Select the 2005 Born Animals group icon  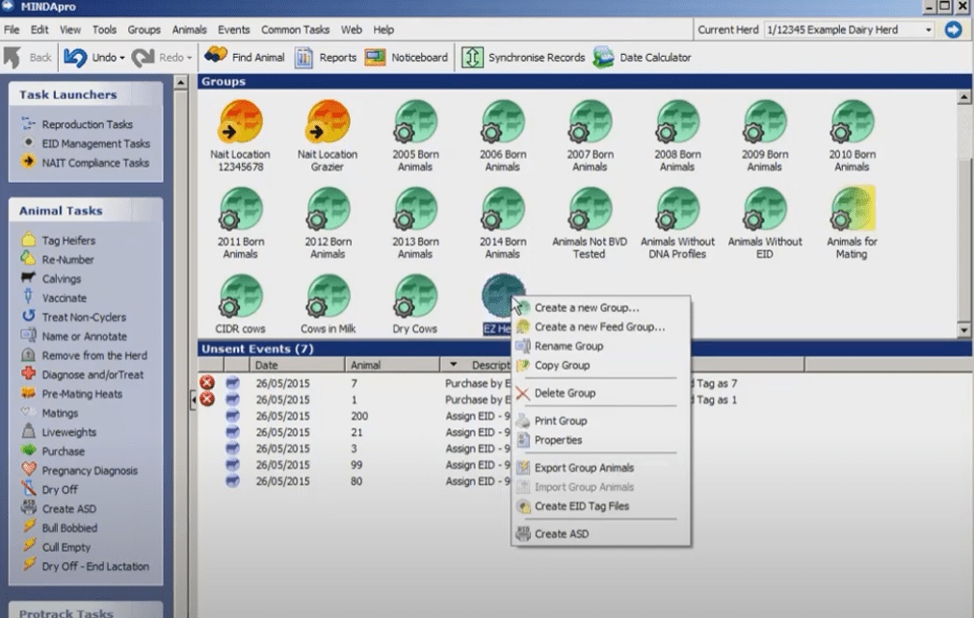415,121
